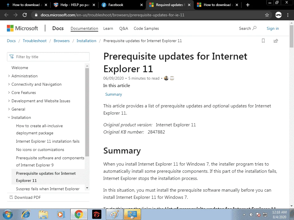Click the first contributor avatar
This screenshot has height=220, width=294.
pyautogui.click(x=166, y=78)
